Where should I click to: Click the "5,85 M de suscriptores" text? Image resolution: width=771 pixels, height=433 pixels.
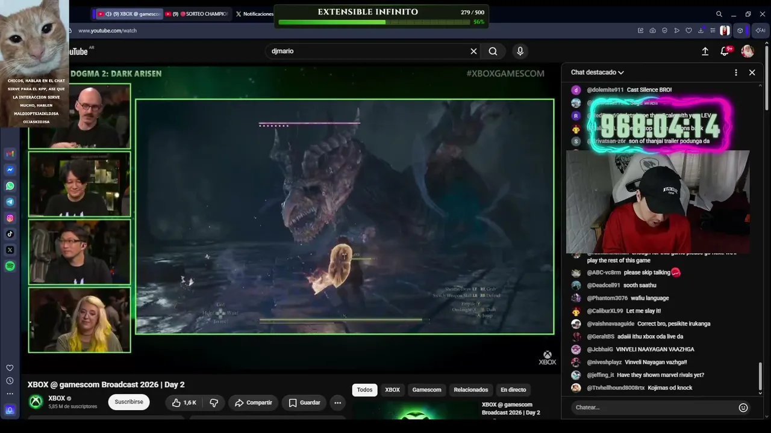72,407
